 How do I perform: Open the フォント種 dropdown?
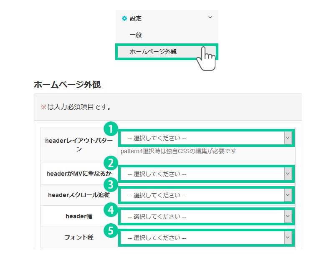tap(206, 237)
